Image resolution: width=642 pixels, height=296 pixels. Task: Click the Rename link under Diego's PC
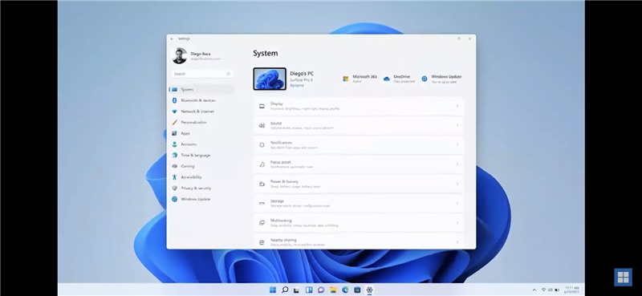tap(297, 86)
